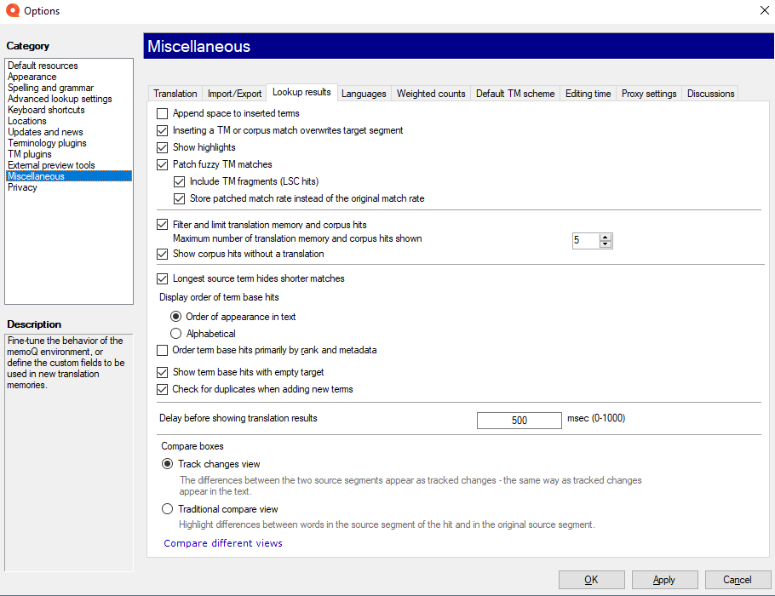Viewport: 775px width, 596px height.
Task: Open Terminology plugins category
Action: [x=47, y=143]
